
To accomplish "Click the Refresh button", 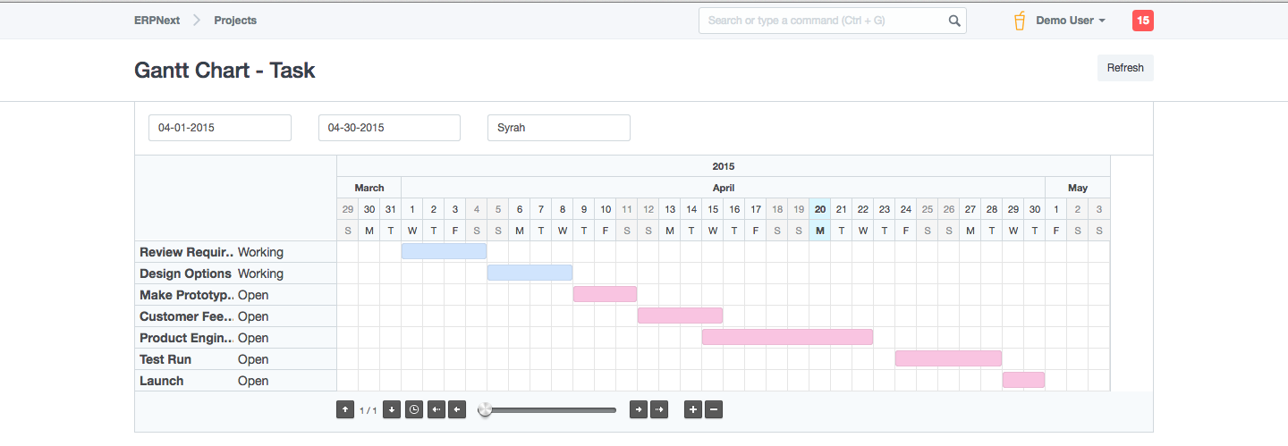I will 1125,68.
